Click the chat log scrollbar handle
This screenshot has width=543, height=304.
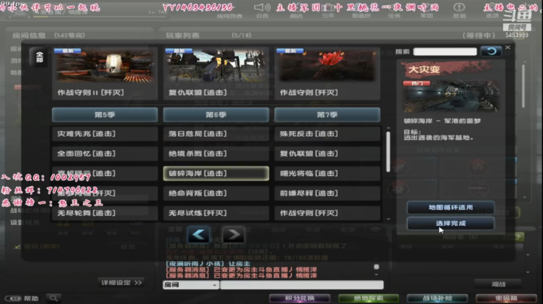[376, 266]
